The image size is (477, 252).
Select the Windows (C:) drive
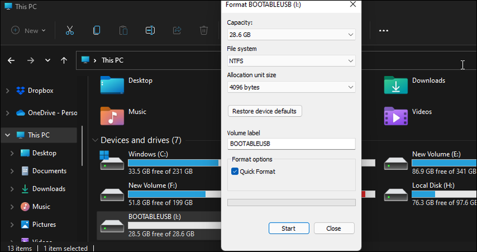tap(159, 162)
